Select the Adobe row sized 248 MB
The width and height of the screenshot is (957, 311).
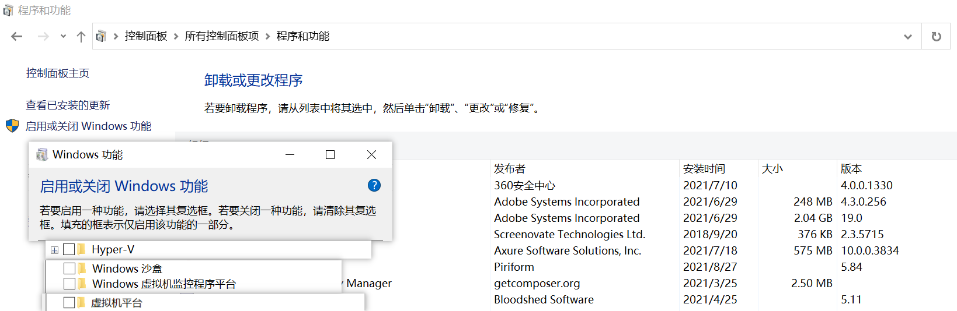click(x=566, y=202)
